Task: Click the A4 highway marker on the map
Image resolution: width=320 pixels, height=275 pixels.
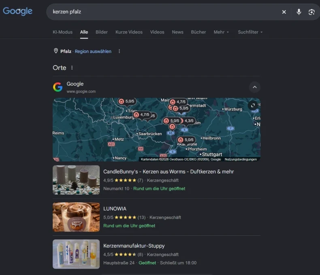Action: click(141, 149)
